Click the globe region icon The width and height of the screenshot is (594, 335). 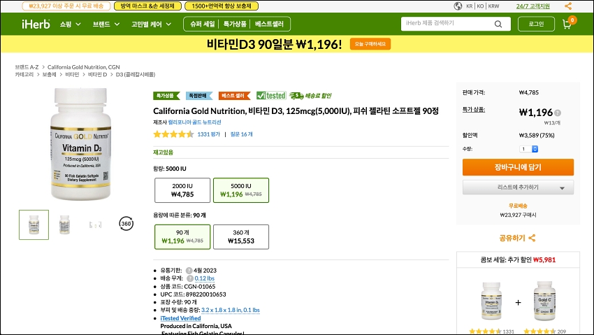(x=458, y=6)
